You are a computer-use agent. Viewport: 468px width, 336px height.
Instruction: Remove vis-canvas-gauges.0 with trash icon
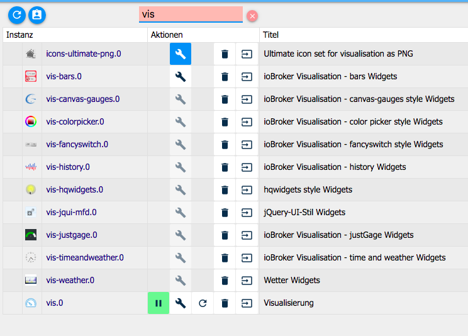225,99
